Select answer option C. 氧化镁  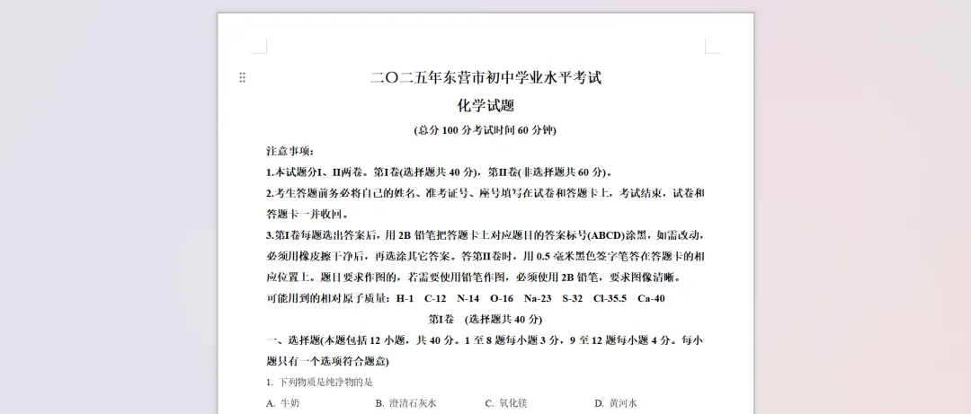pos(506,403)
